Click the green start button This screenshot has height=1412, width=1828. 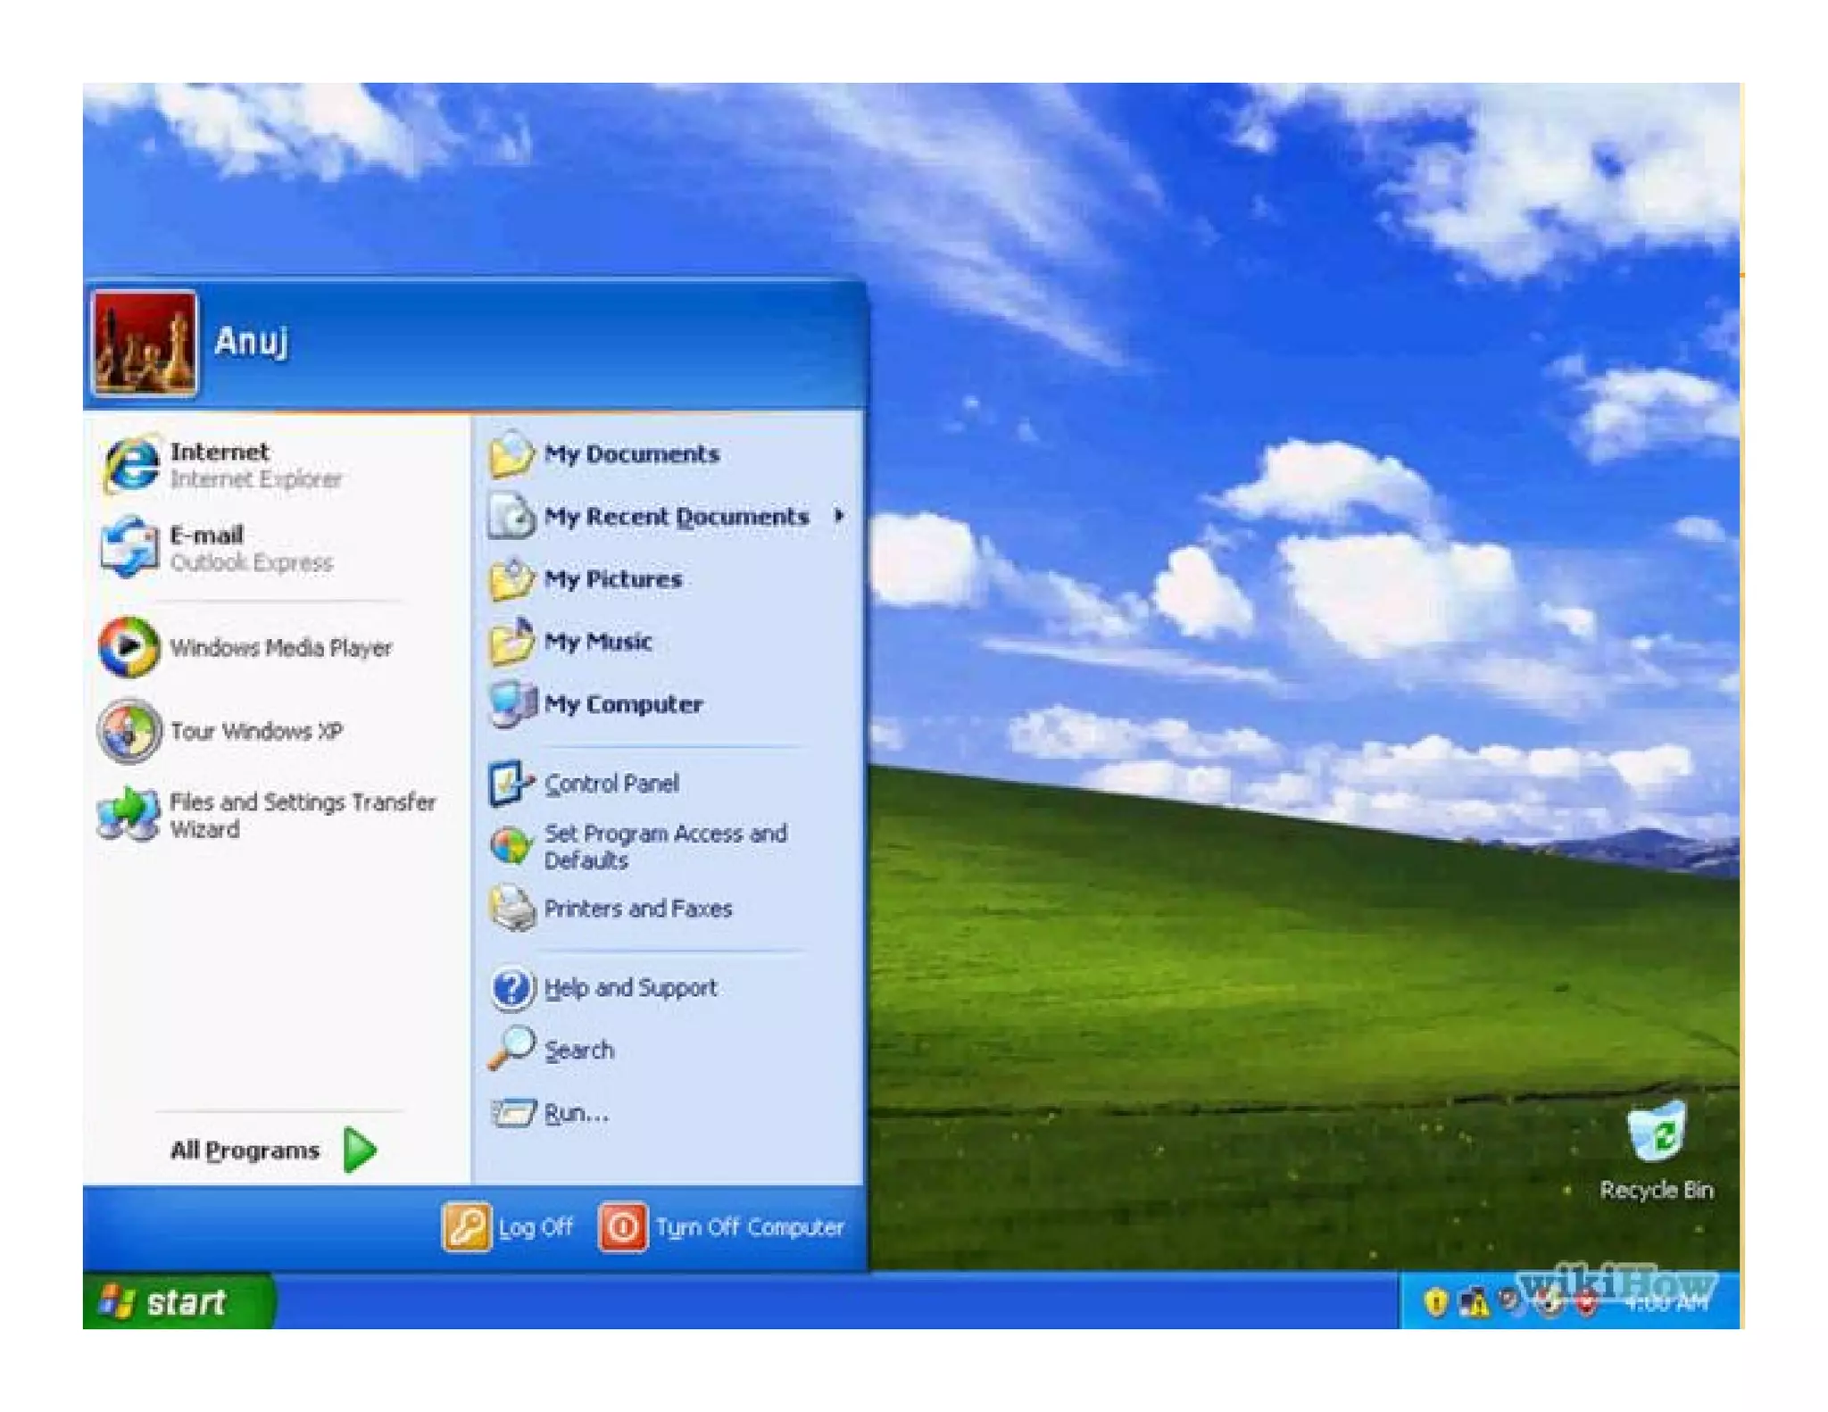click(x=177, y=1302)
